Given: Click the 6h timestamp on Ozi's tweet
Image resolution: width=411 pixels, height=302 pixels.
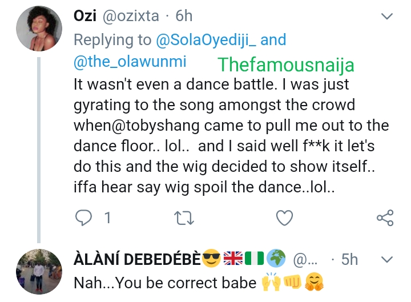Looking at the screenshot, I should (184, 17).
